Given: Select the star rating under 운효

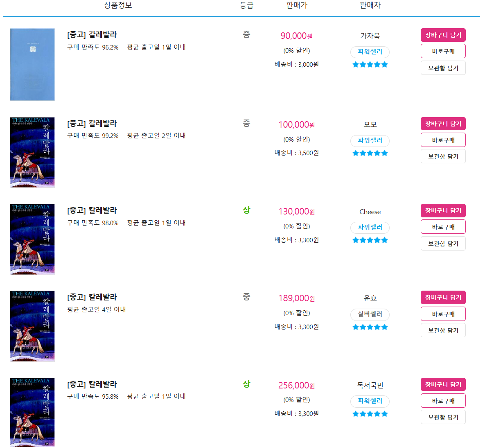Looking at the screenshot, I should pos(370,327).
